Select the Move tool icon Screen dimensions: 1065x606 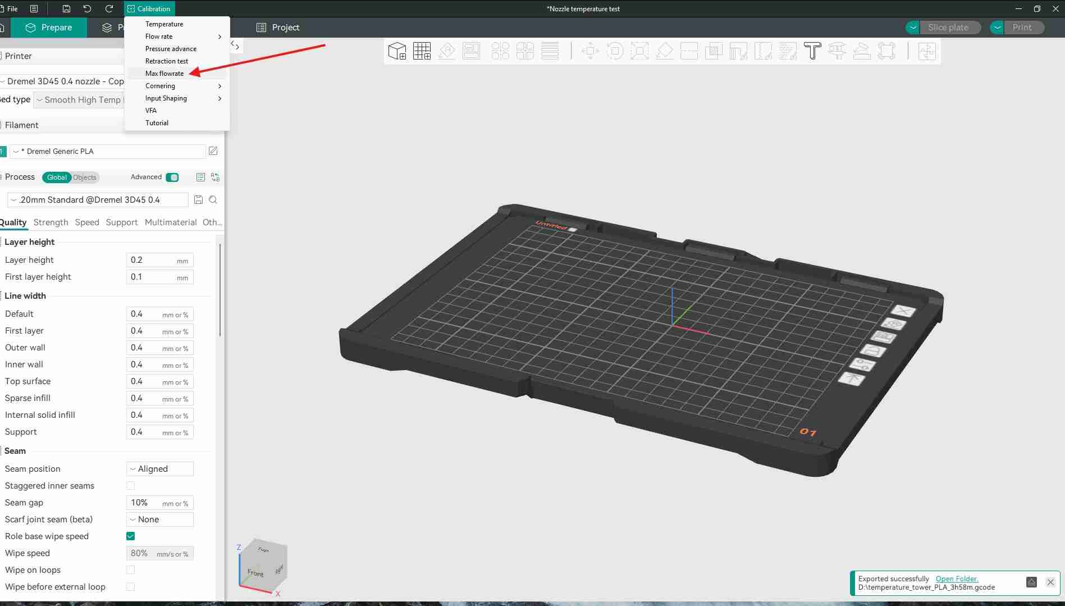tap(590, 51)
